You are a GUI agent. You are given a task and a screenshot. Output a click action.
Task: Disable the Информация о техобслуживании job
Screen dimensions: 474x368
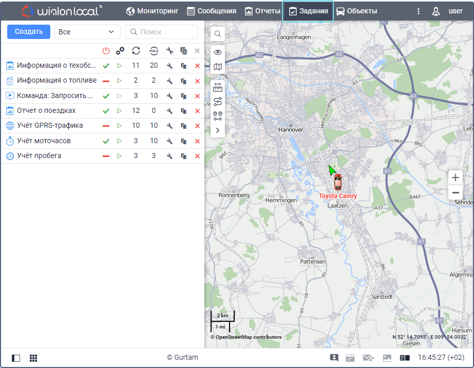106,66
